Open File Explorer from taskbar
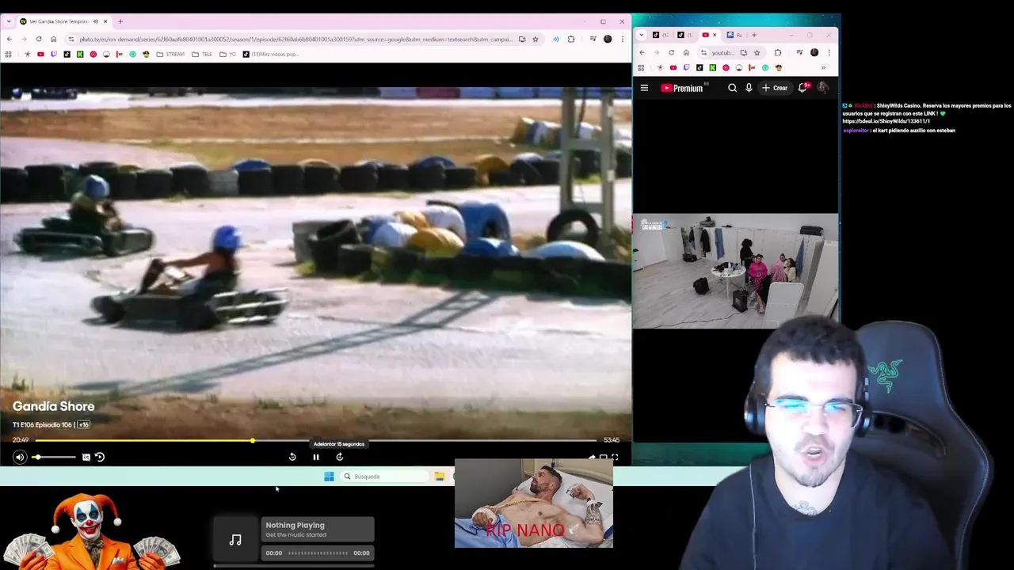 [439, 477]
